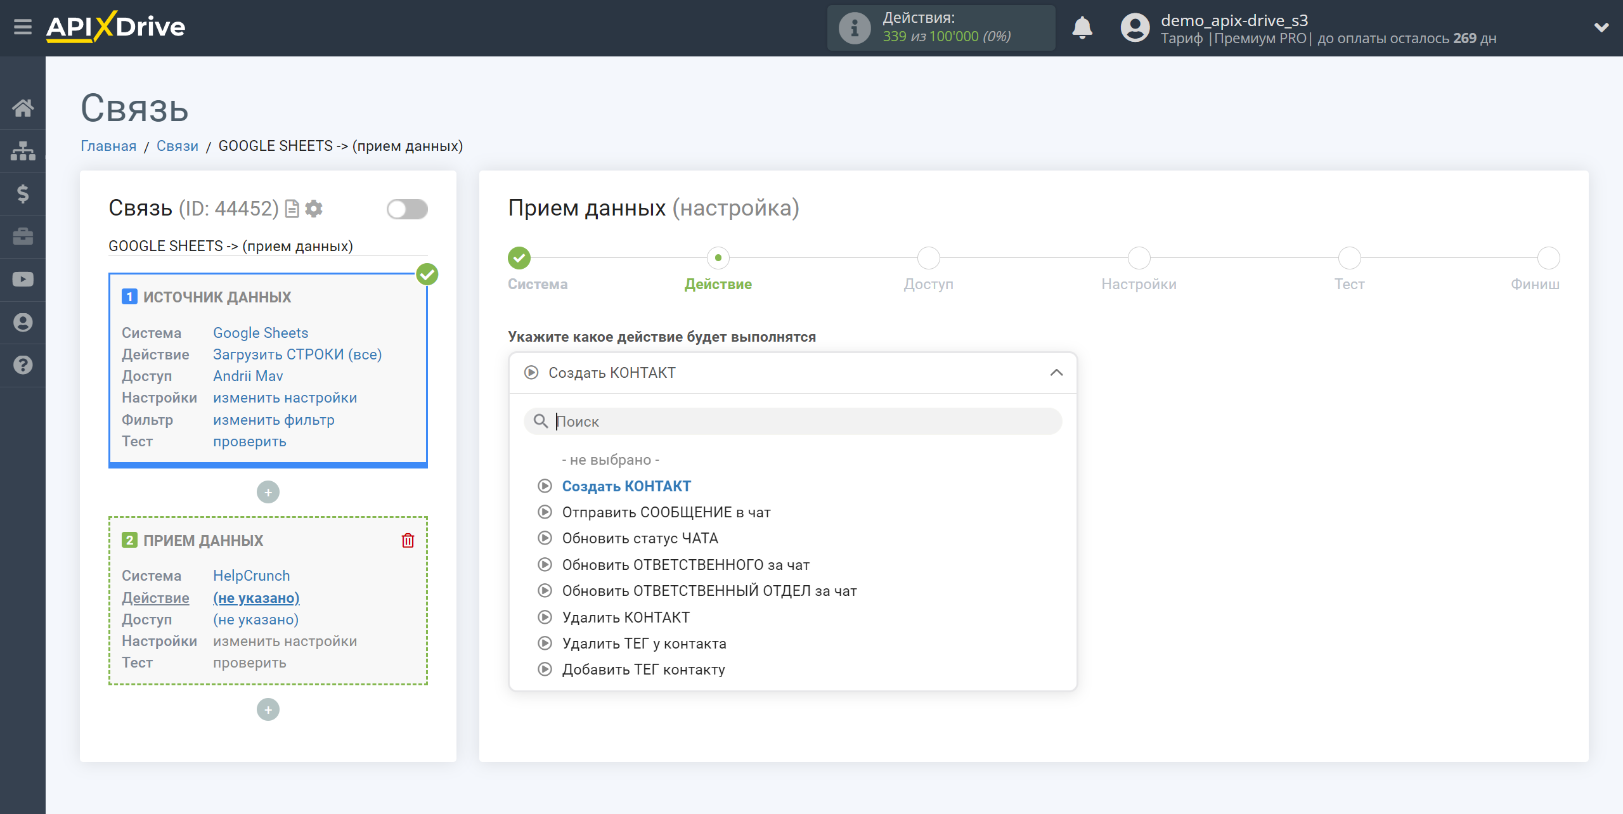Click receiver Действие (не указано) link
The width and height of the screenshot is (1623, 814).
coord(256,598)
